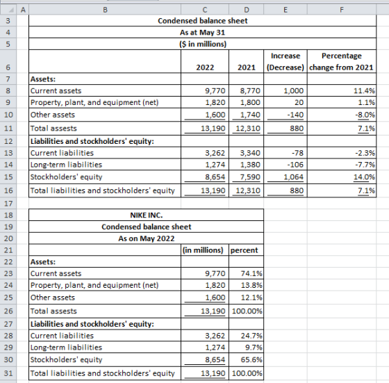Select column D header
389x383 pixels.
click(246, 10)
